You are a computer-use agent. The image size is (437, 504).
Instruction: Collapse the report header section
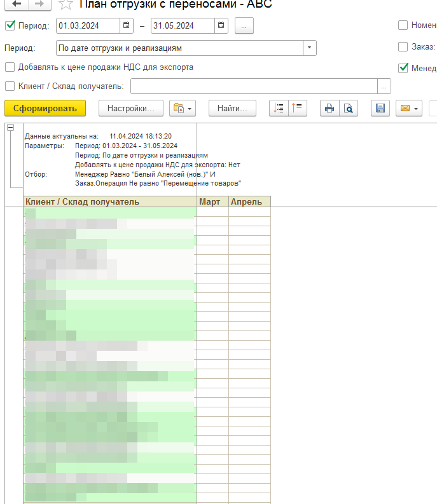[10, 128]
